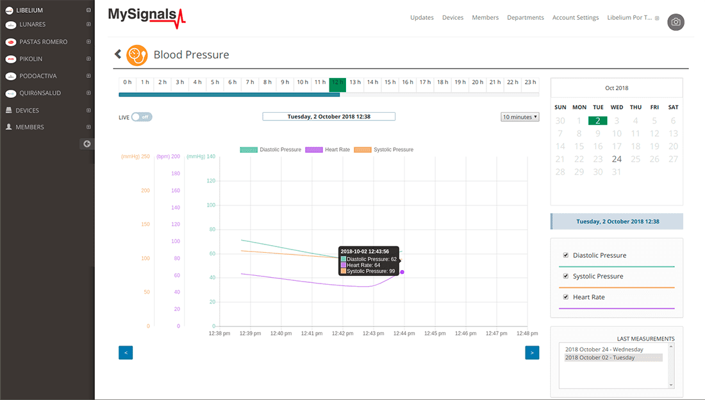
Task: Uncheck the Diastolic Pressure checkbox
Action: pos(566,255)
